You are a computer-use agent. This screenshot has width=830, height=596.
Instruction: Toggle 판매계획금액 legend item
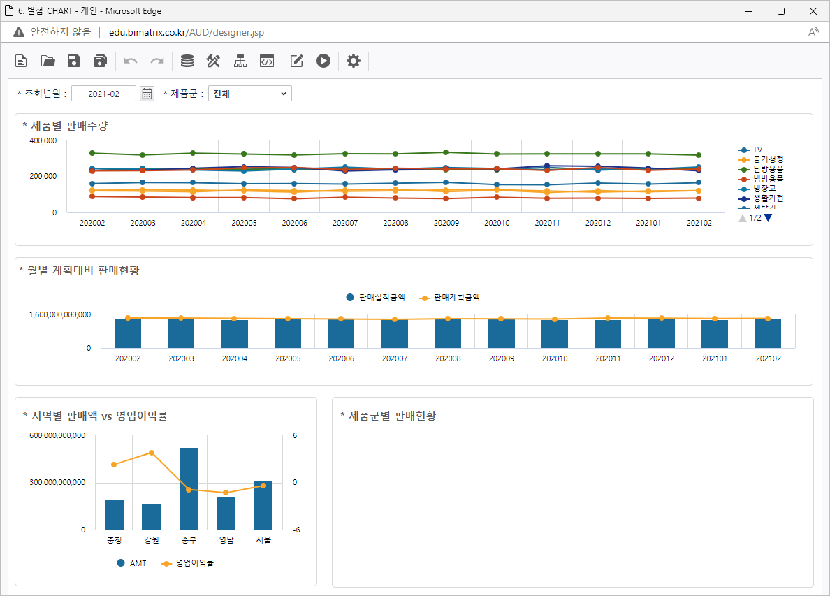[x=449, y=298]
